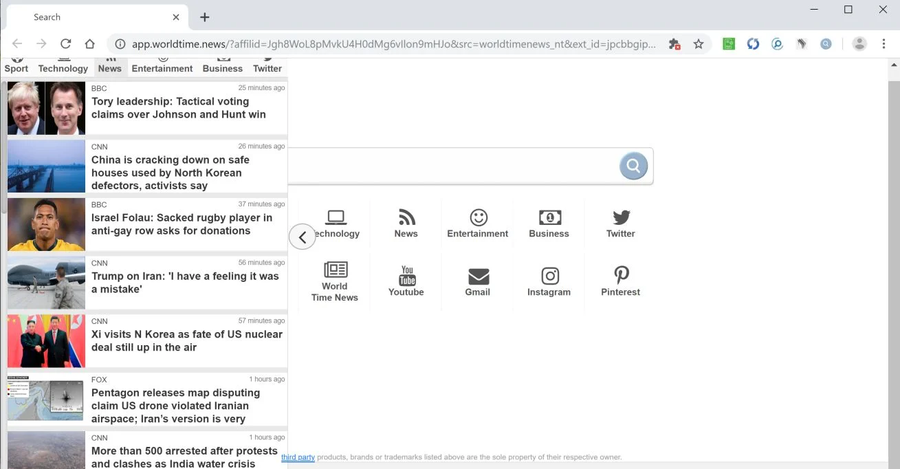Screen dimensions: 900x469
Task: Bookmark this page with star icon
Action: [x=699, y=44]
